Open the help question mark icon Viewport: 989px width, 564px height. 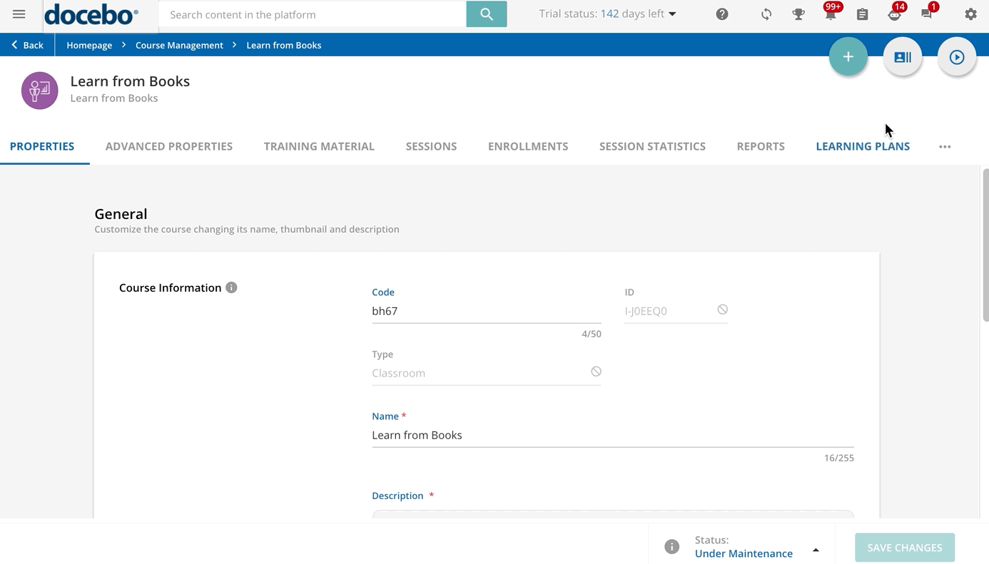pos(722,14)
